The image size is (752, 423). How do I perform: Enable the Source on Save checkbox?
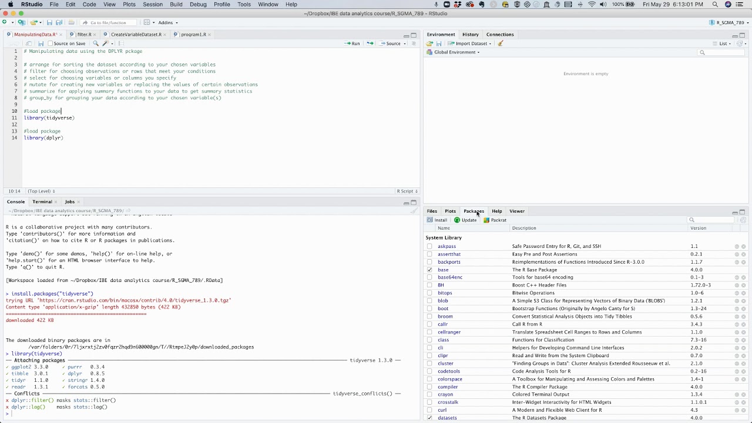[x=51, y=43]
